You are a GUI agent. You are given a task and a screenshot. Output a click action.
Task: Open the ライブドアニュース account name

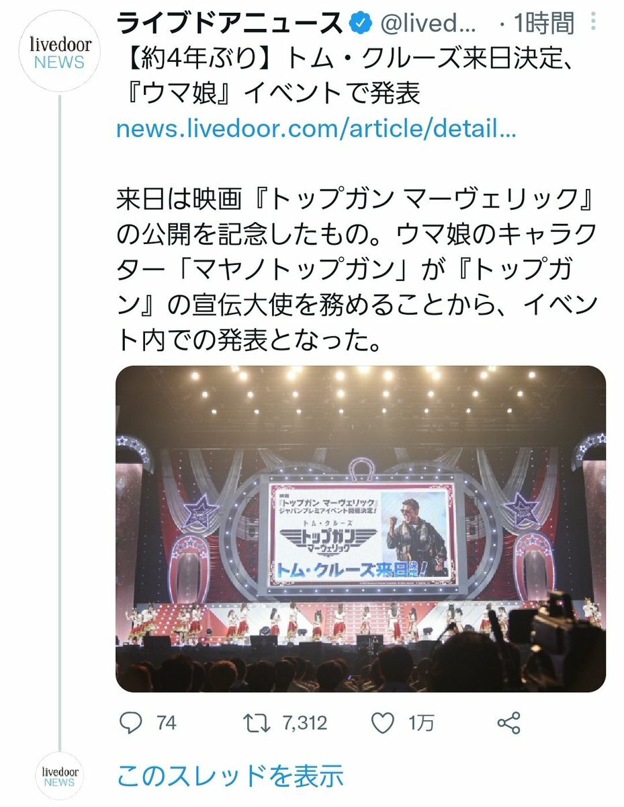pyautogui.click(x=230, y=24)
